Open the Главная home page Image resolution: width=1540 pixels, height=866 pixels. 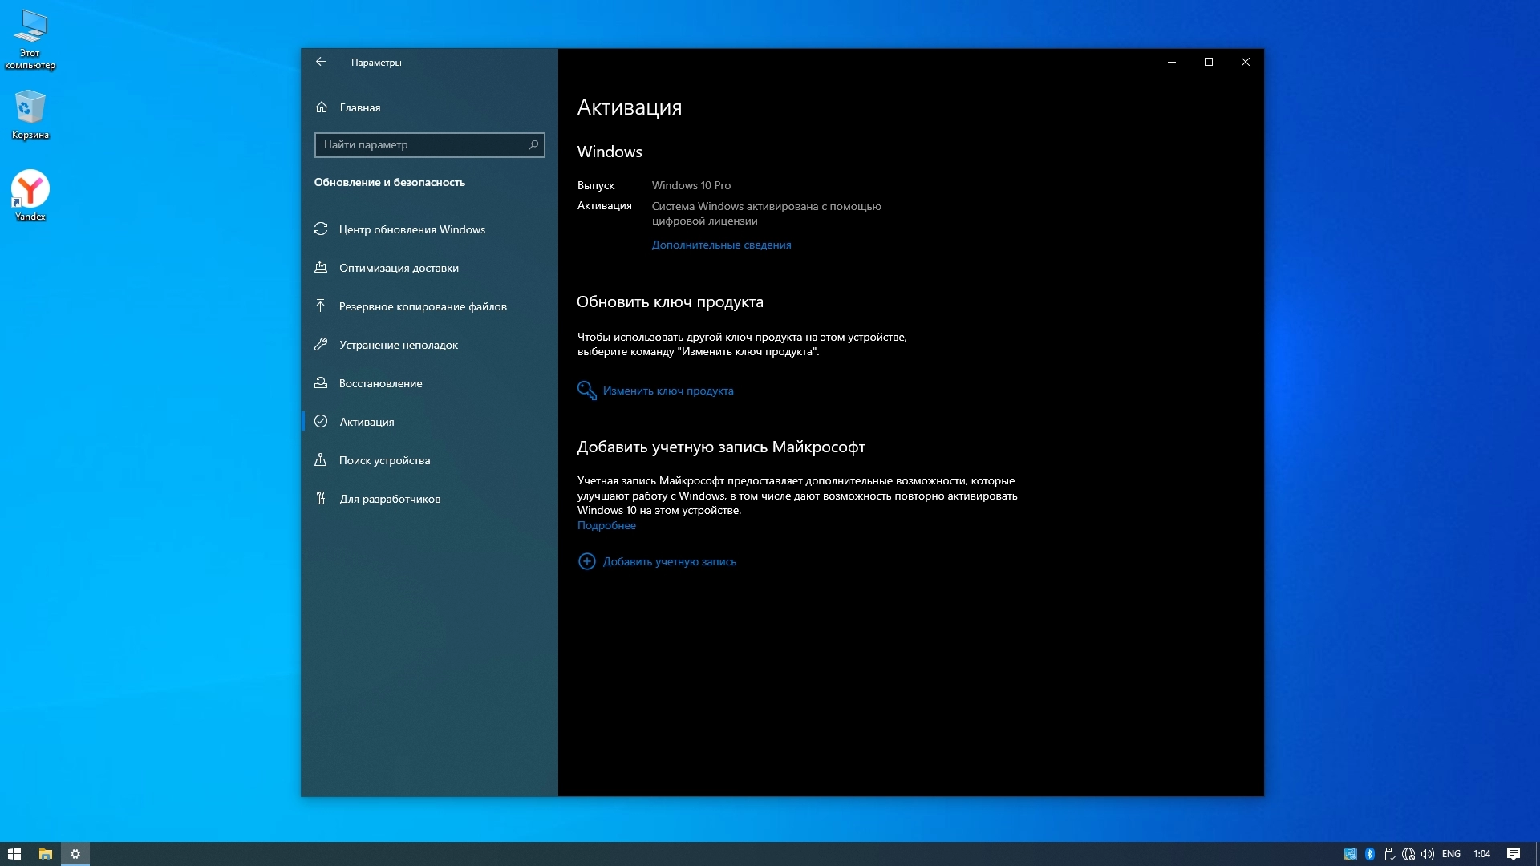click(359, 107)
